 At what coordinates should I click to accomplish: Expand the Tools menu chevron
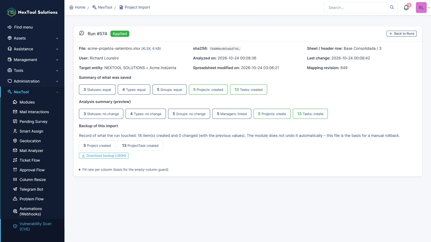tap(57, 71)
